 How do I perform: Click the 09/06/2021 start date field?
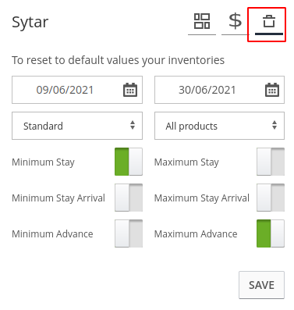tap(77, 90)
